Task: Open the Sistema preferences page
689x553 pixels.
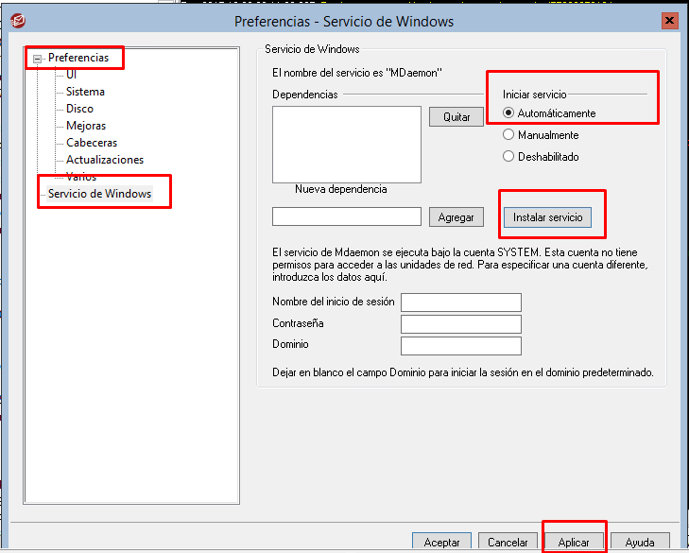Action: (x=85, y=92)
